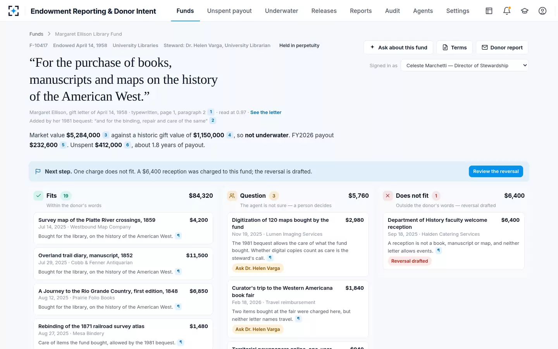Click Review the reversal button
The height and width of the screenshot is (349, 558).
496,171
